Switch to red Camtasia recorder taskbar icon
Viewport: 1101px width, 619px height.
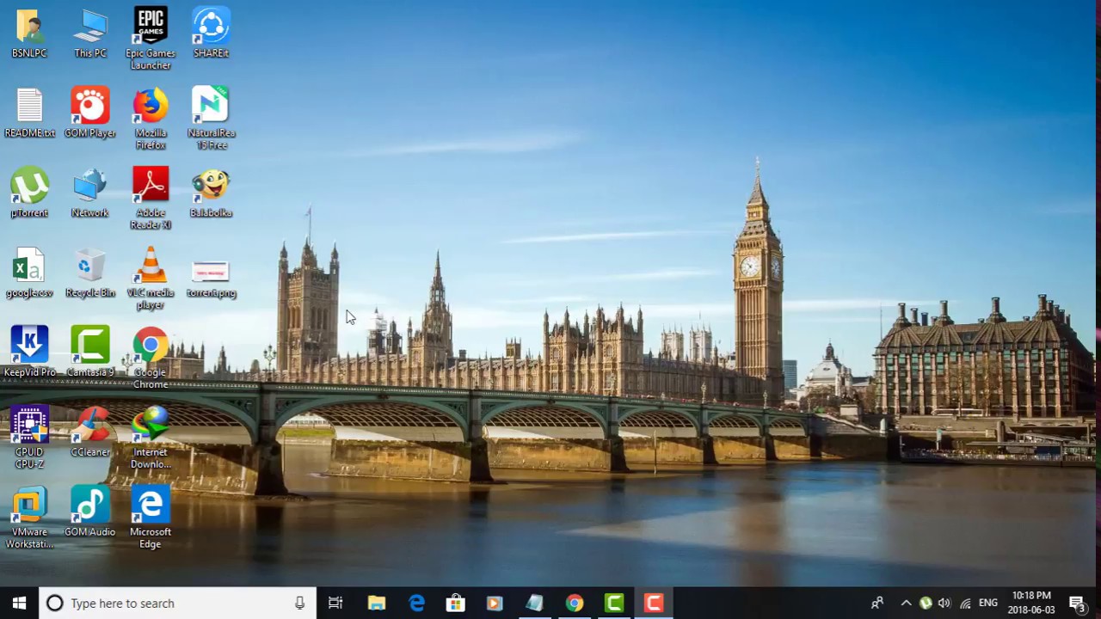(654, 604)
